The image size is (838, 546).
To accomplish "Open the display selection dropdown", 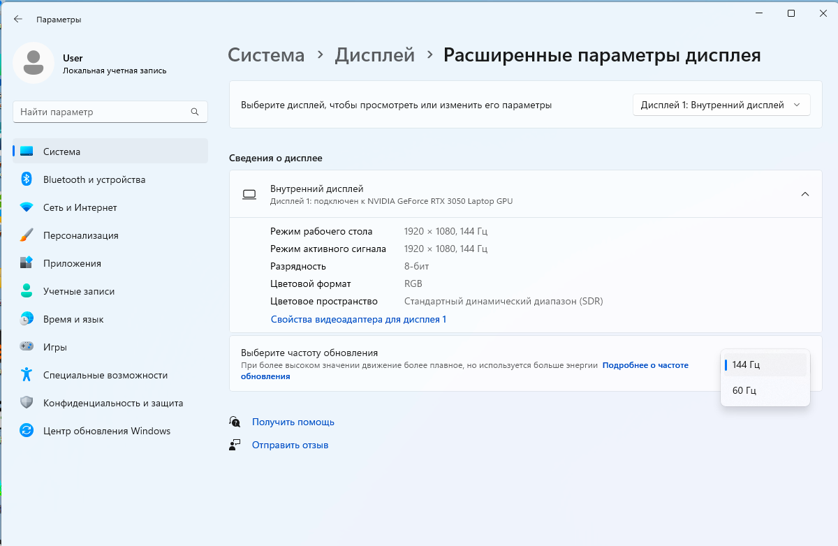I will [721, 105].
